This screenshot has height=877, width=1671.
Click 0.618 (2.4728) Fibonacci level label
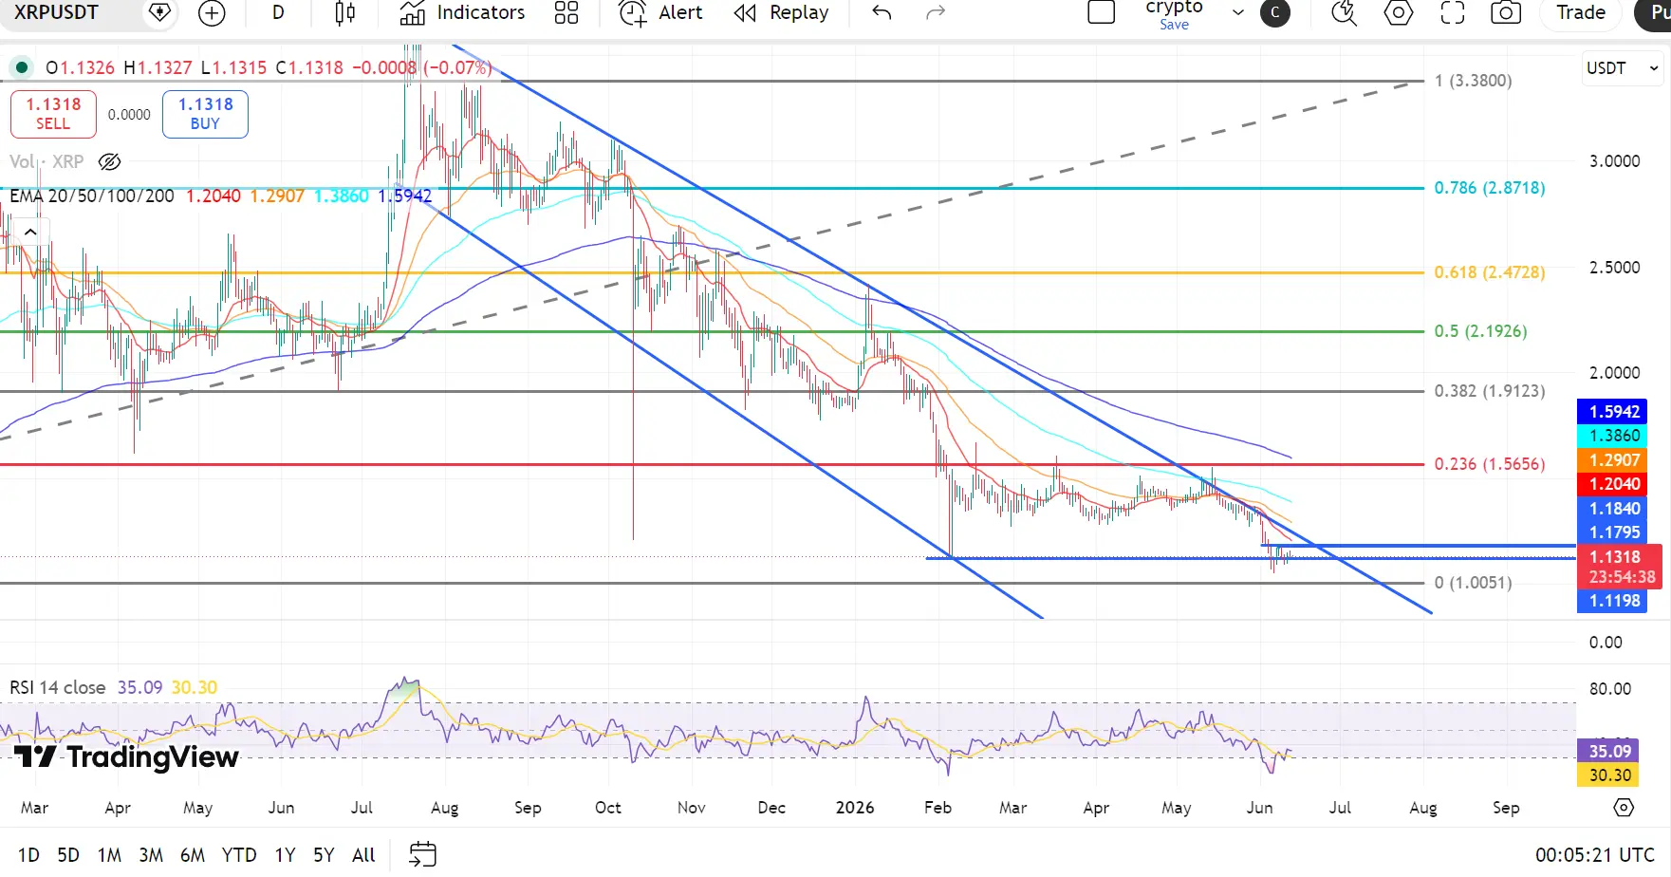[1490, 272]
